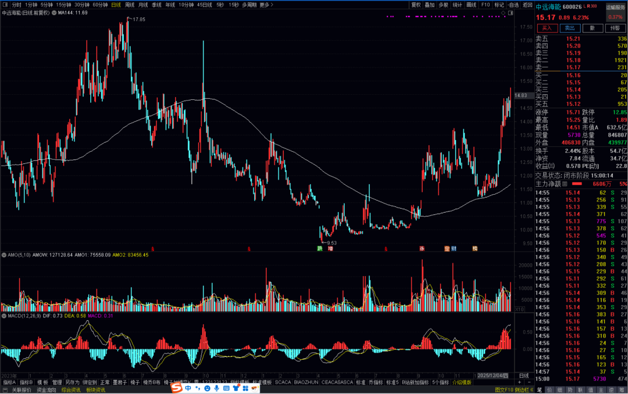Select the SCACA indicator tab

(283, 382)
